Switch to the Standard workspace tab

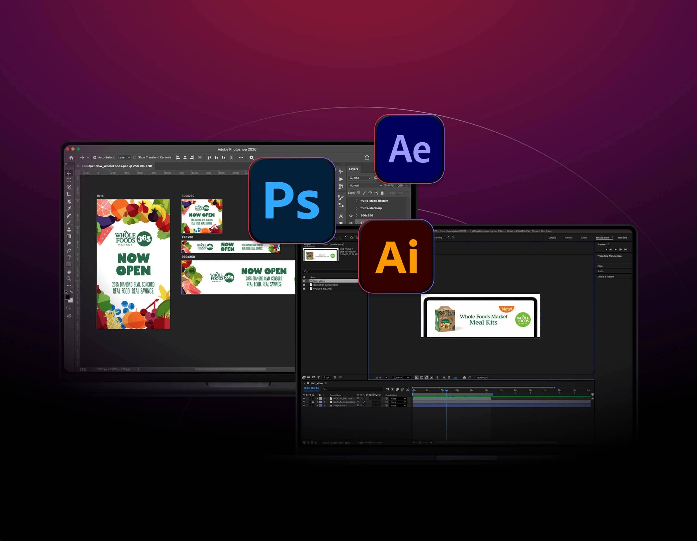pyautogui.click(x=622, y=238)
